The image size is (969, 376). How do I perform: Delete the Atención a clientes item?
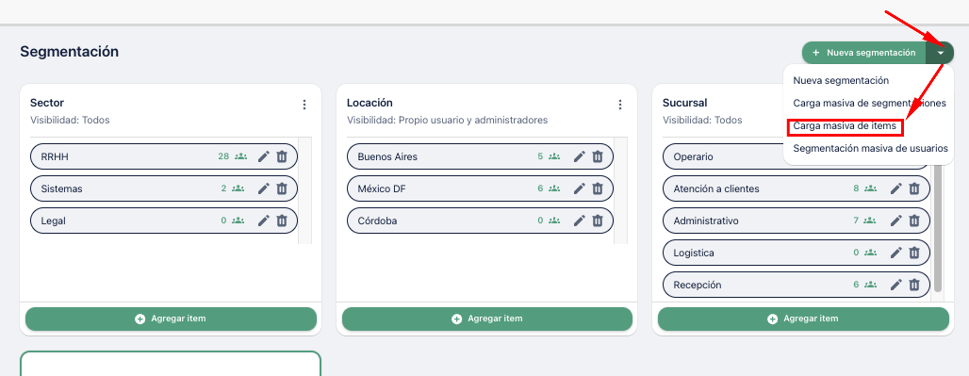[x=914, y=188]
